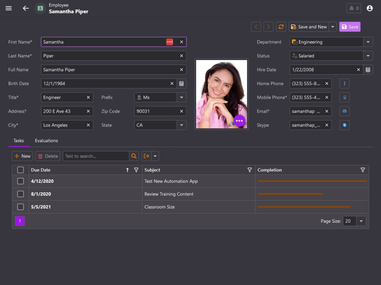Screen dimensions: 381x285
Task: Clear the Email field
Action: (x=327, y=111)
